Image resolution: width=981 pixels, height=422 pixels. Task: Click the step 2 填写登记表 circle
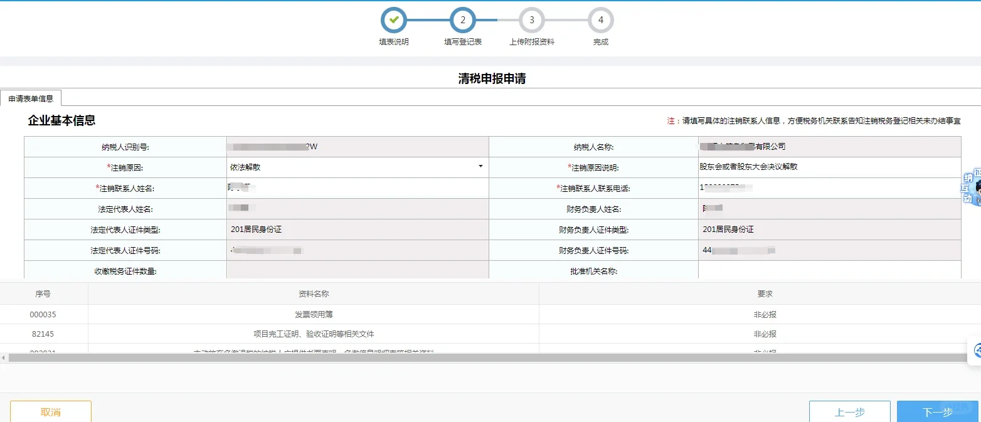click(x=463, y=20)
